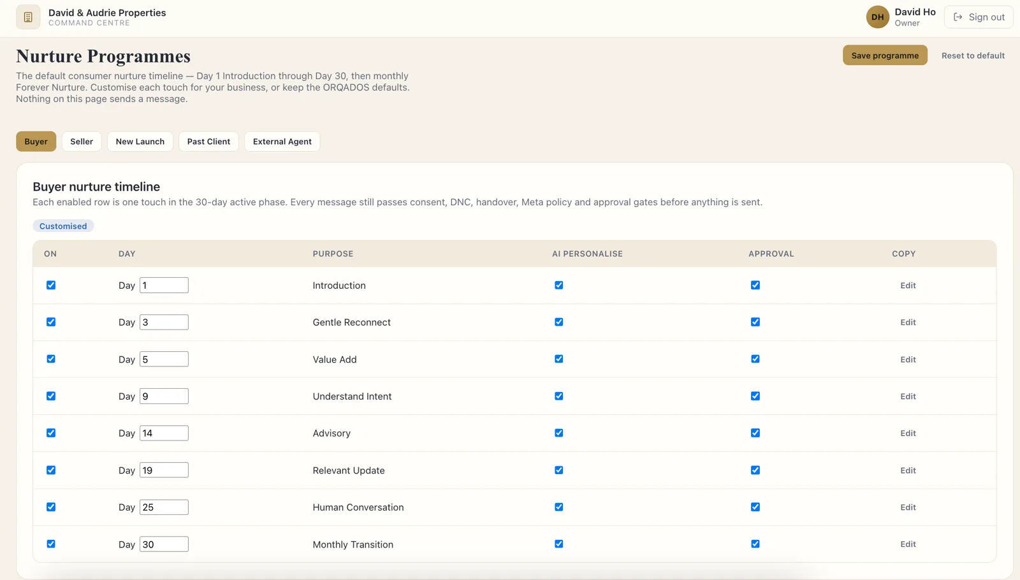Uncheck Approval for Human Conversation
Screen dimensions: 1020x580
click(755, 507)
